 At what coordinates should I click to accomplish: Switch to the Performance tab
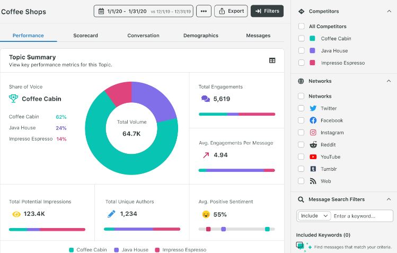coord(28,36)
